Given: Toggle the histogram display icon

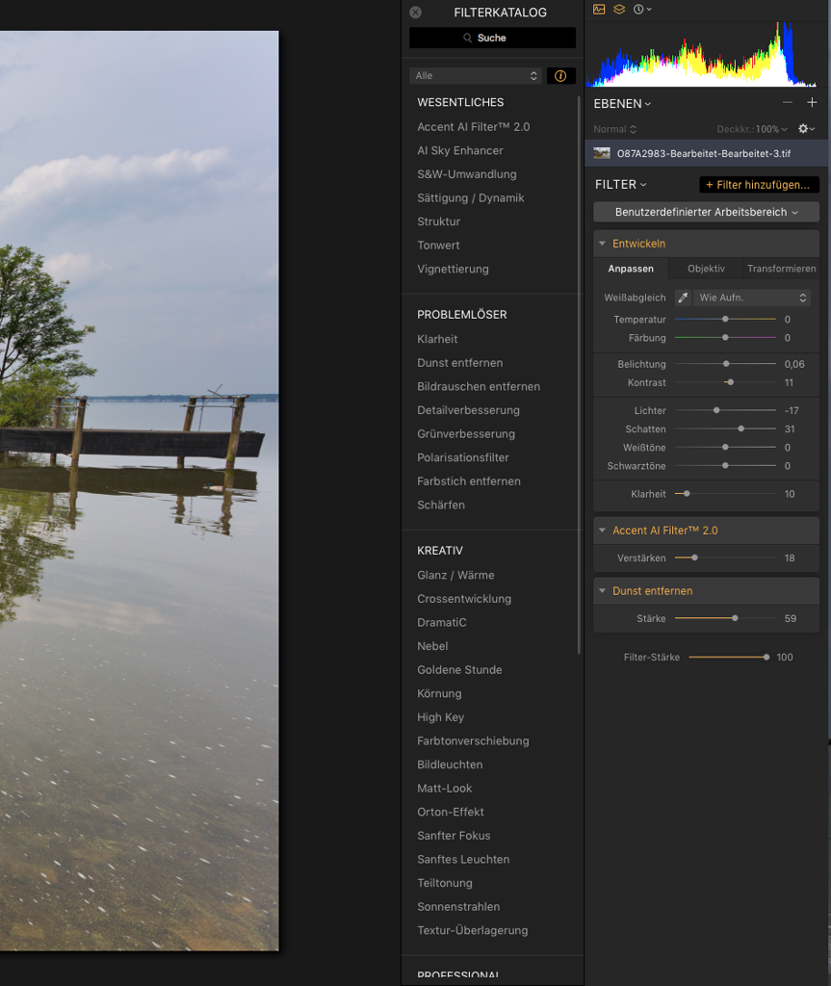Looking at the screenshot, I should tap(599, 9).
